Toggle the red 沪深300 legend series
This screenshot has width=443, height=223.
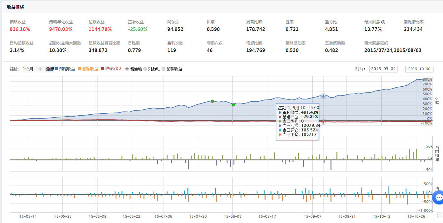tap(111, 69)
